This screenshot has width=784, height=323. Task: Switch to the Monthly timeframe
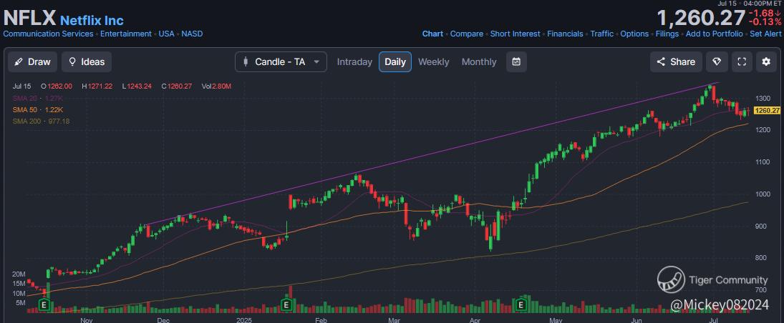[x=479, y=62]
